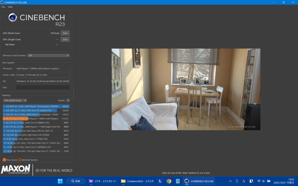Start the CPU (Multi Core) test

[x=65, y=33]
